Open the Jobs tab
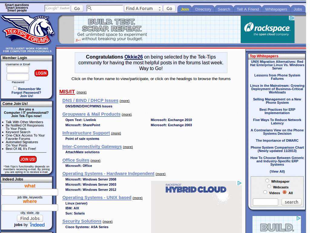 pyautogui.click(x=298, y=9)
